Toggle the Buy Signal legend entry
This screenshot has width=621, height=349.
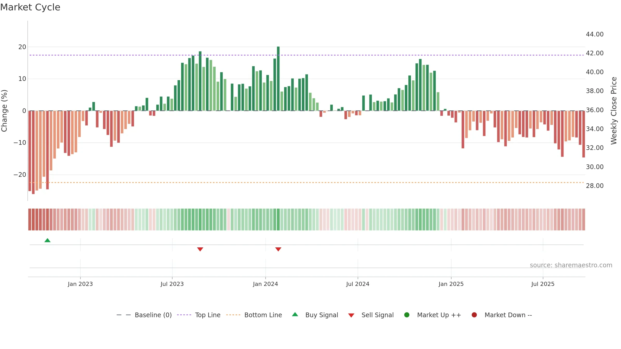coord(315,315)
